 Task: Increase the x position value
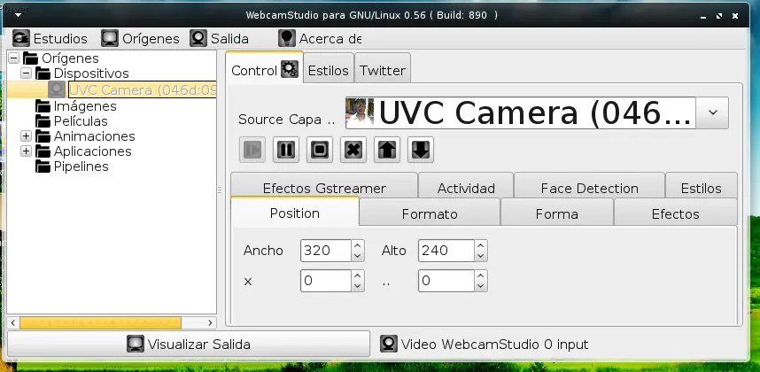click(358, 275)
